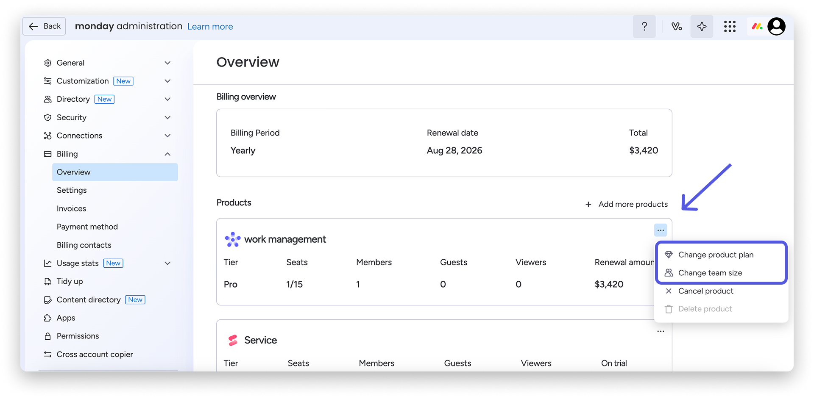Click the Content directory icon

(x=48, y=300)
